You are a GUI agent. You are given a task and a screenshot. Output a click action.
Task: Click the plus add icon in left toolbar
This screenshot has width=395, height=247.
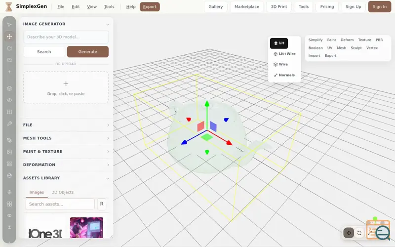(9, 72)
